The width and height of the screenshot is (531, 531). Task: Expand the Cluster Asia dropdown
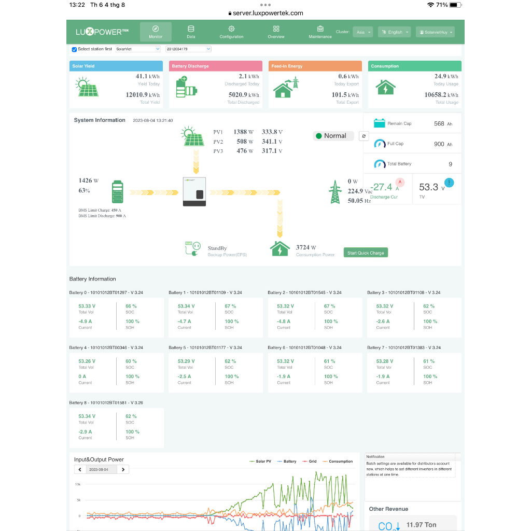362,32
